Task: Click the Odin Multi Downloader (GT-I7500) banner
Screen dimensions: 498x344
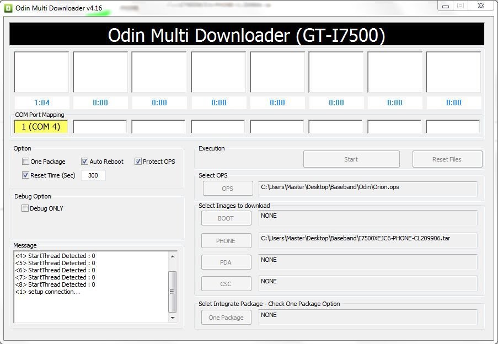Action: click(247, 35)
